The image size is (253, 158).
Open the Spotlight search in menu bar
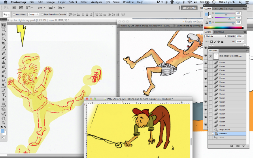(x=240, y=2)
